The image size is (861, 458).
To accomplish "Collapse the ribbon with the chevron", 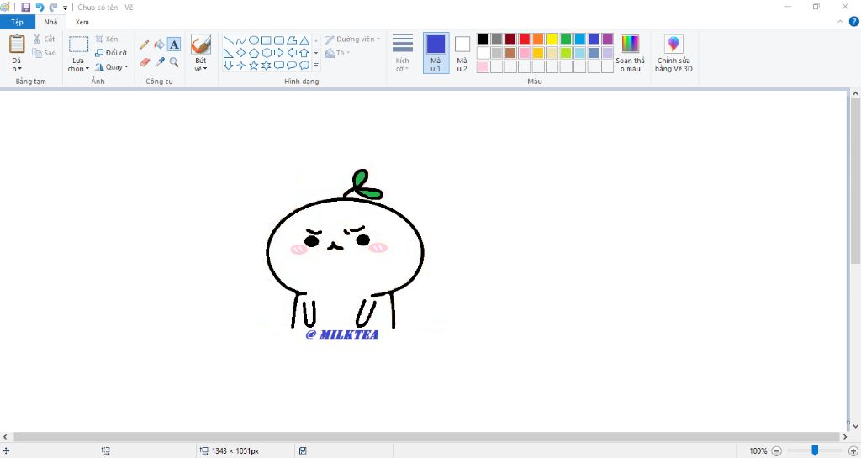I will [x=840, y=22].
